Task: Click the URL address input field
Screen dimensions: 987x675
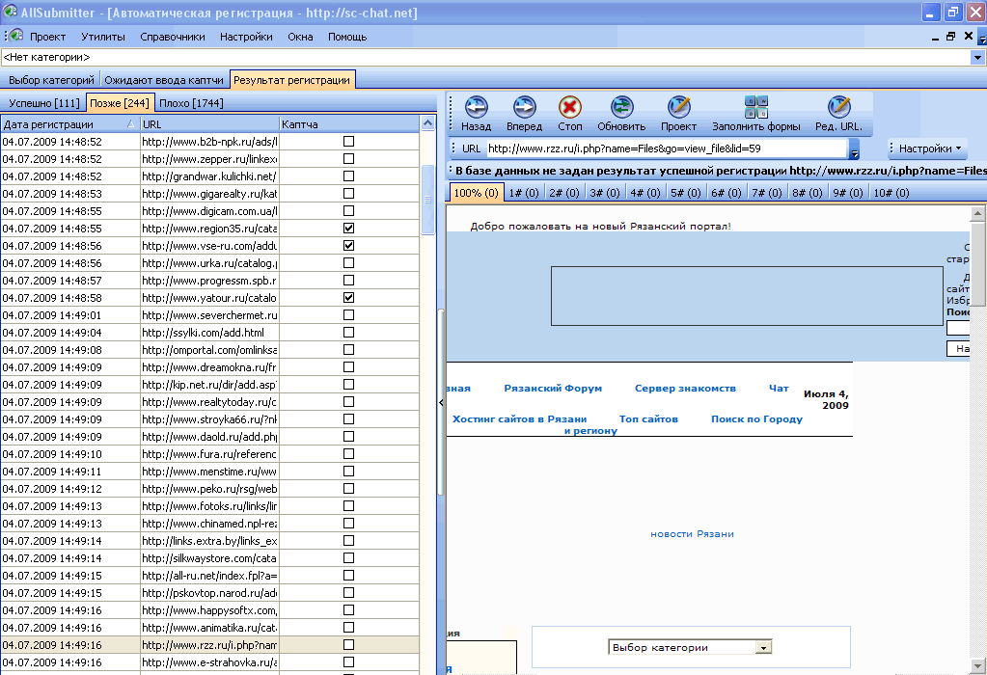Action: coord(666,148)
